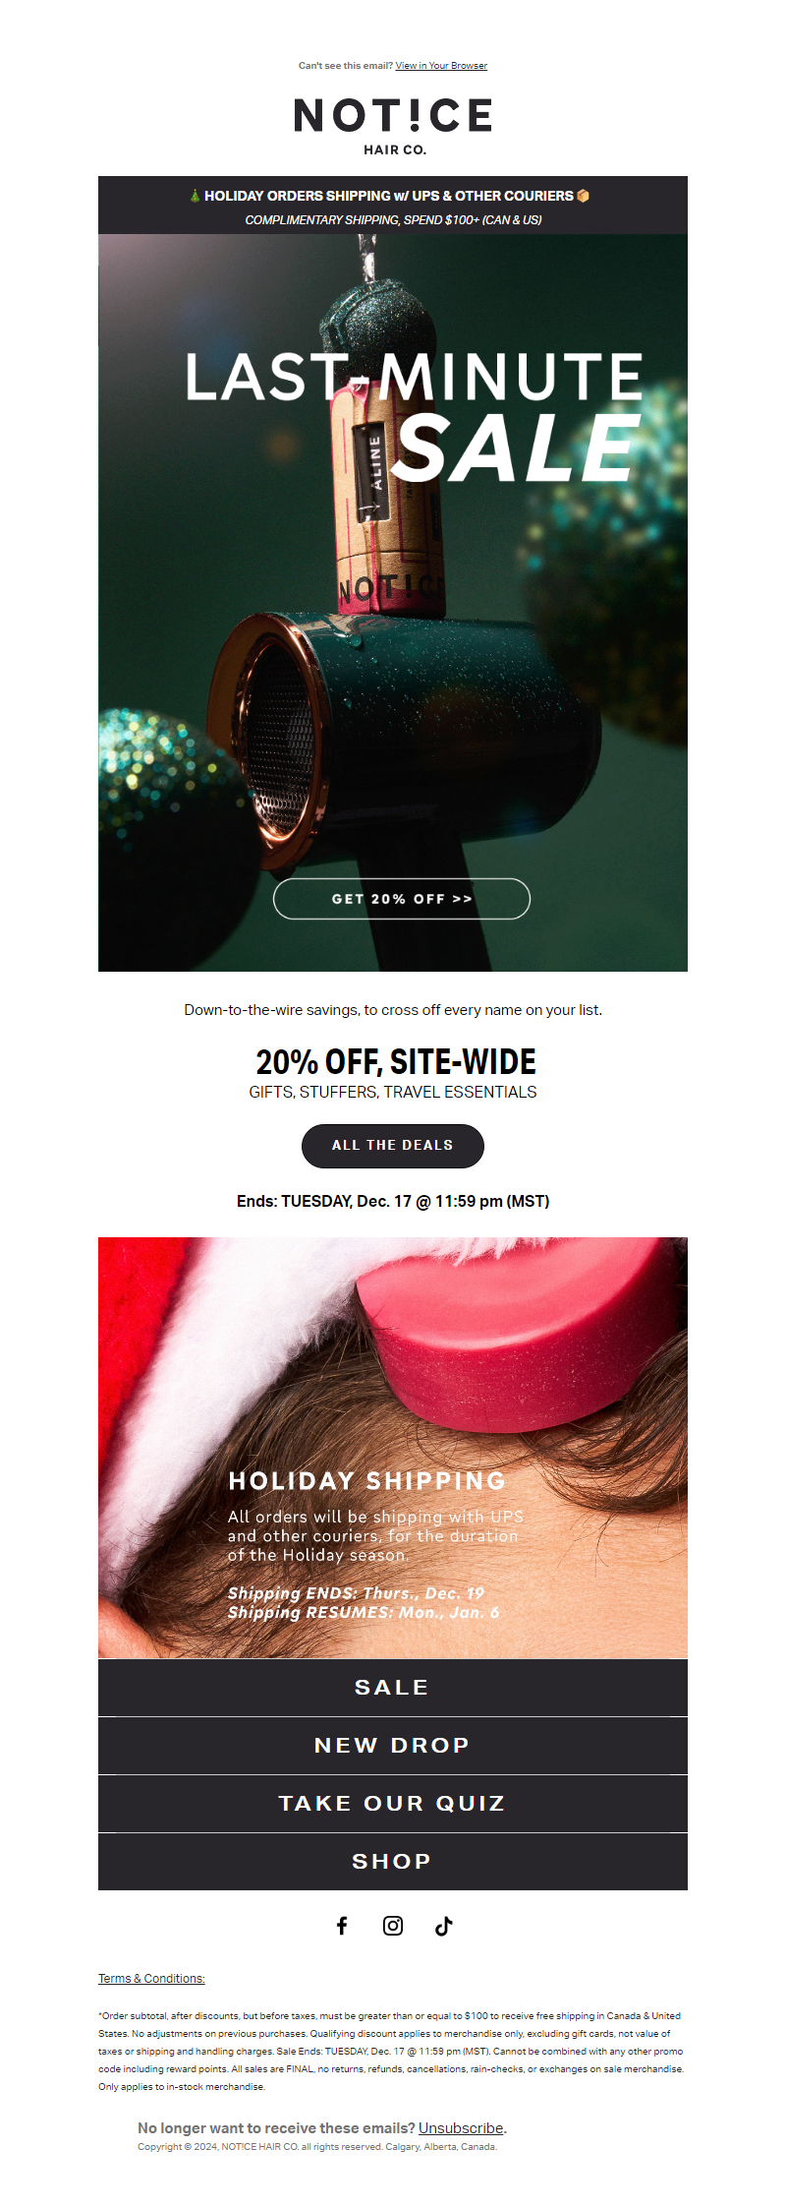Click the NOT!CE Hair Co. logo

393,126
